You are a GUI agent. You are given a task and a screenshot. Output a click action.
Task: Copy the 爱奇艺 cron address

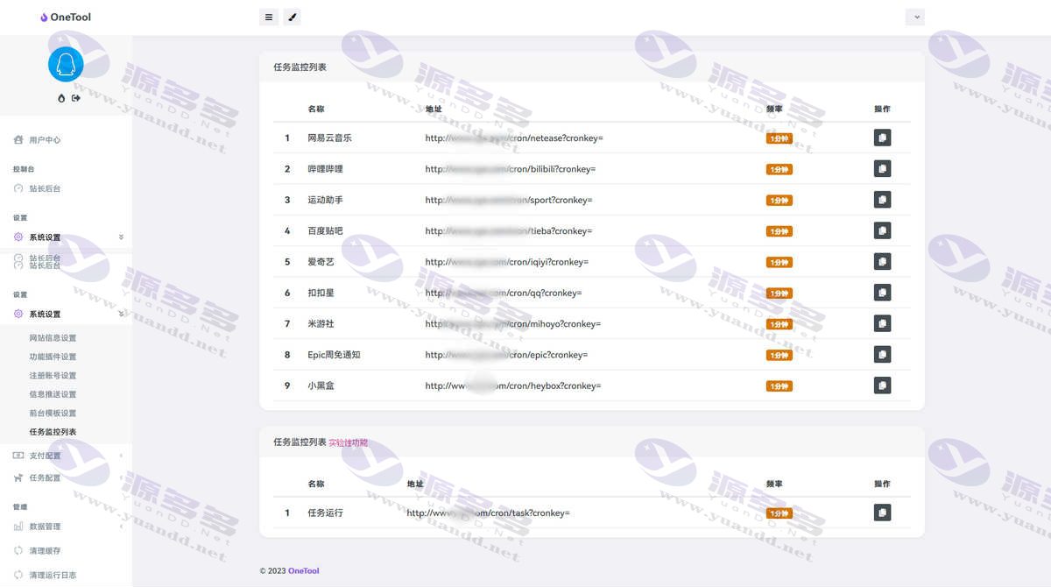[x=882, y=261]
